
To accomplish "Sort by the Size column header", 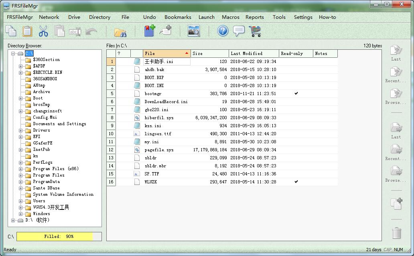I will coord(210,53).
